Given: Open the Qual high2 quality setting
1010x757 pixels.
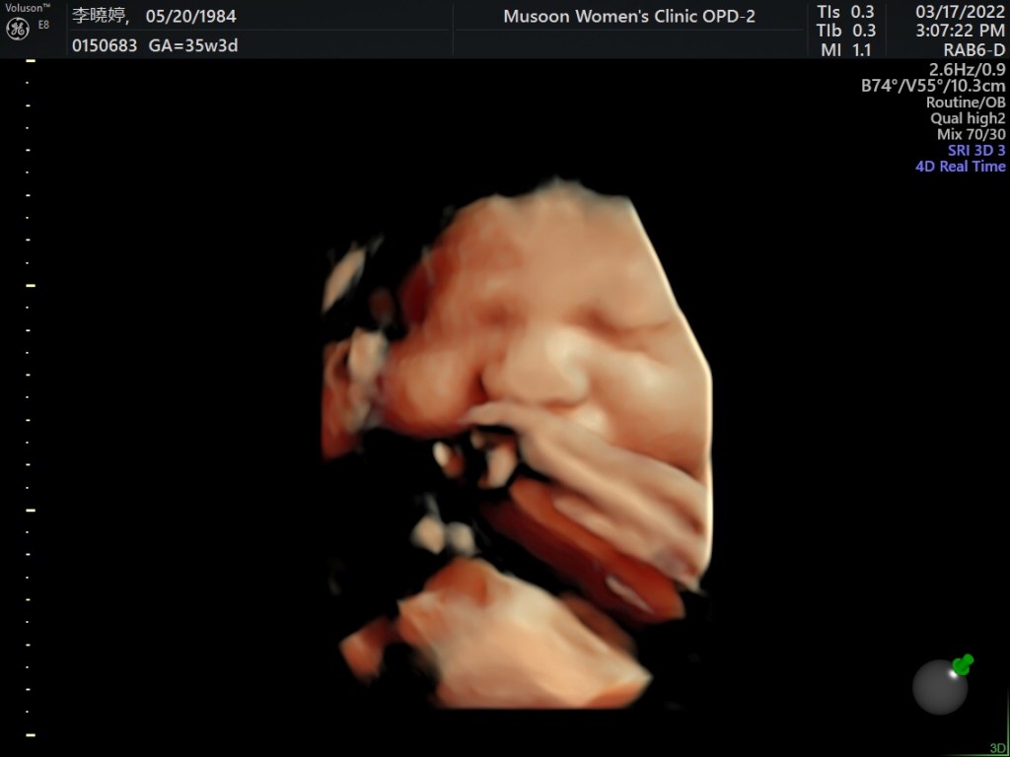Looking at the screenshot, I should (967, 118).
